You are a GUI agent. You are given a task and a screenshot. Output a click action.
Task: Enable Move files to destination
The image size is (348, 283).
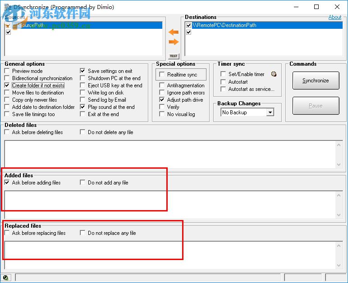point(7,93)
